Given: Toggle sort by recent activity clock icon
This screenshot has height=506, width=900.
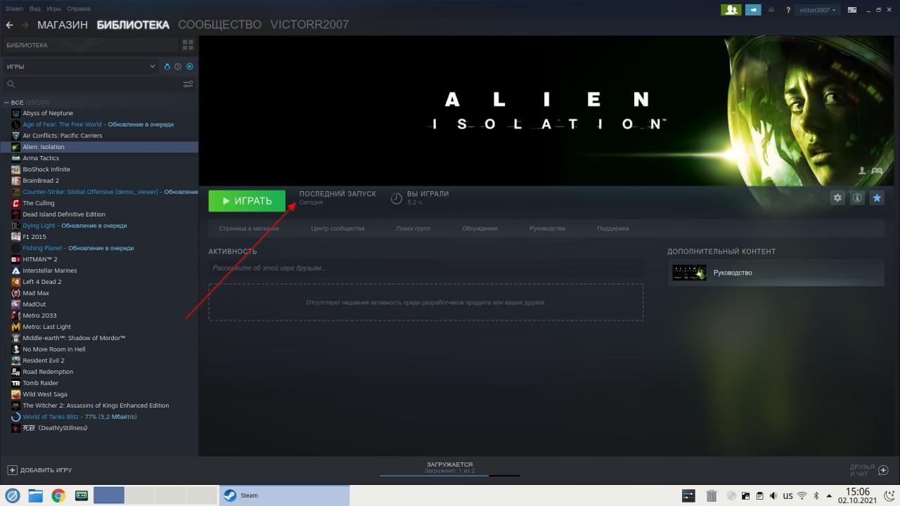Looking at the screenshot, I should pyautogui.click(x=178, y=67).
